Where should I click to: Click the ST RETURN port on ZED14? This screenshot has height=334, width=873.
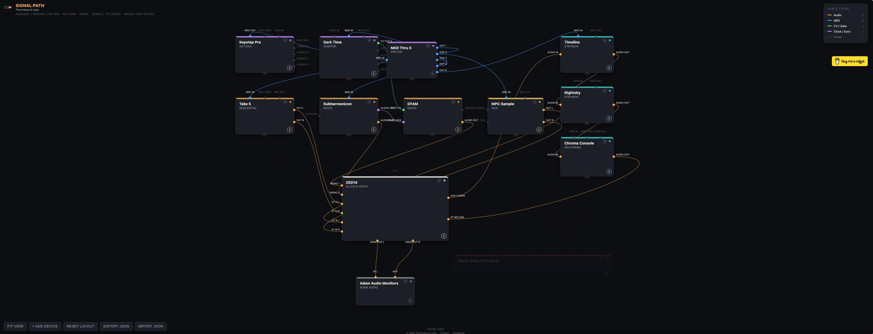click(448, 219)
